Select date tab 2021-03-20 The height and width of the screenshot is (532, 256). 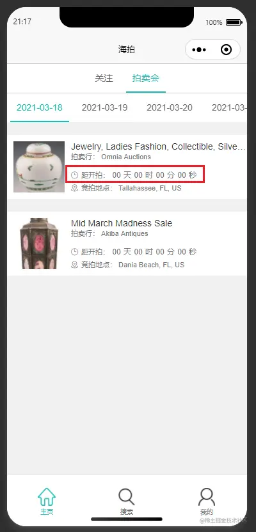[170, 107]
